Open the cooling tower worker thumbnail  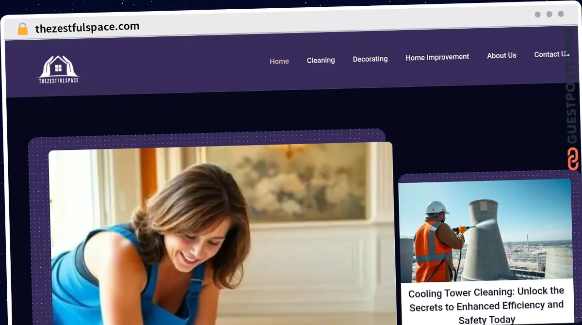tap(485, 231)
